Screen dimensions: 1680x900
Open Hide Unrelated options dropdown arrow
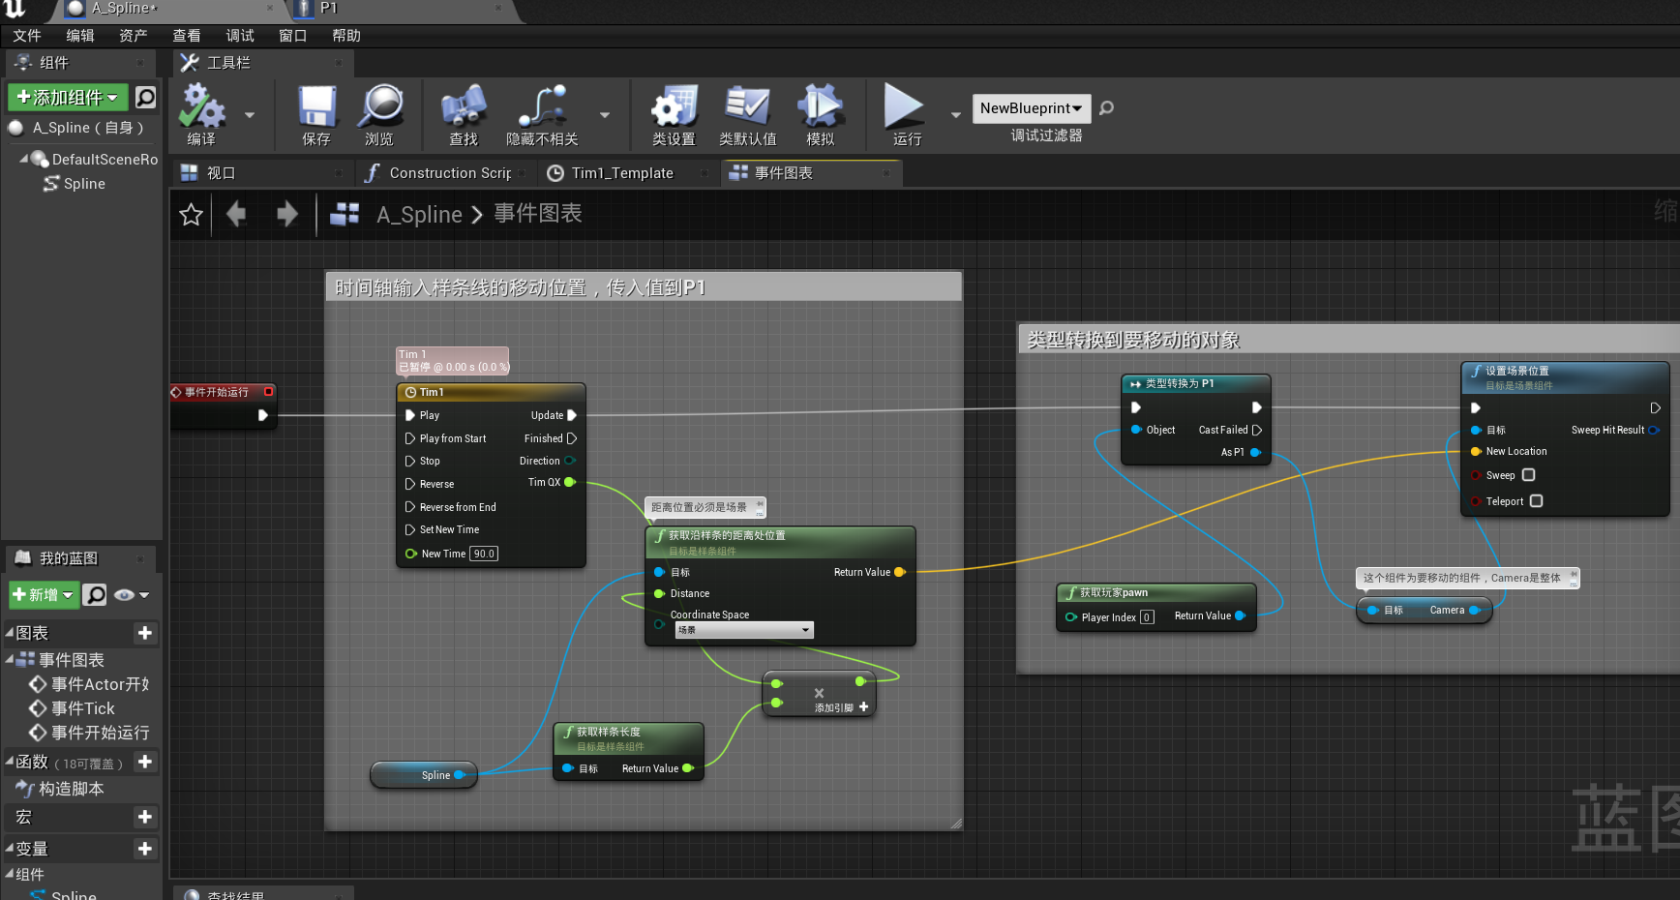click(605, 115)
